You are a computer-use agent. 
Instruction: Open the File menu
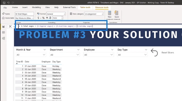click(5, 8)
